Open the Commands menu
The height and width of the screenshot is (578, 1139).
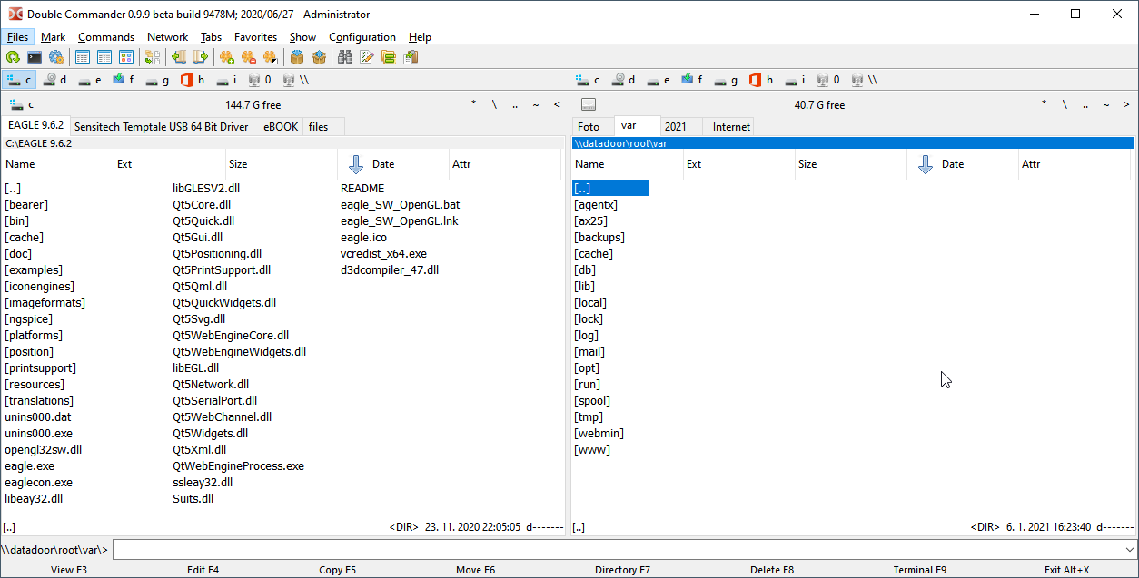pos(106,37)
